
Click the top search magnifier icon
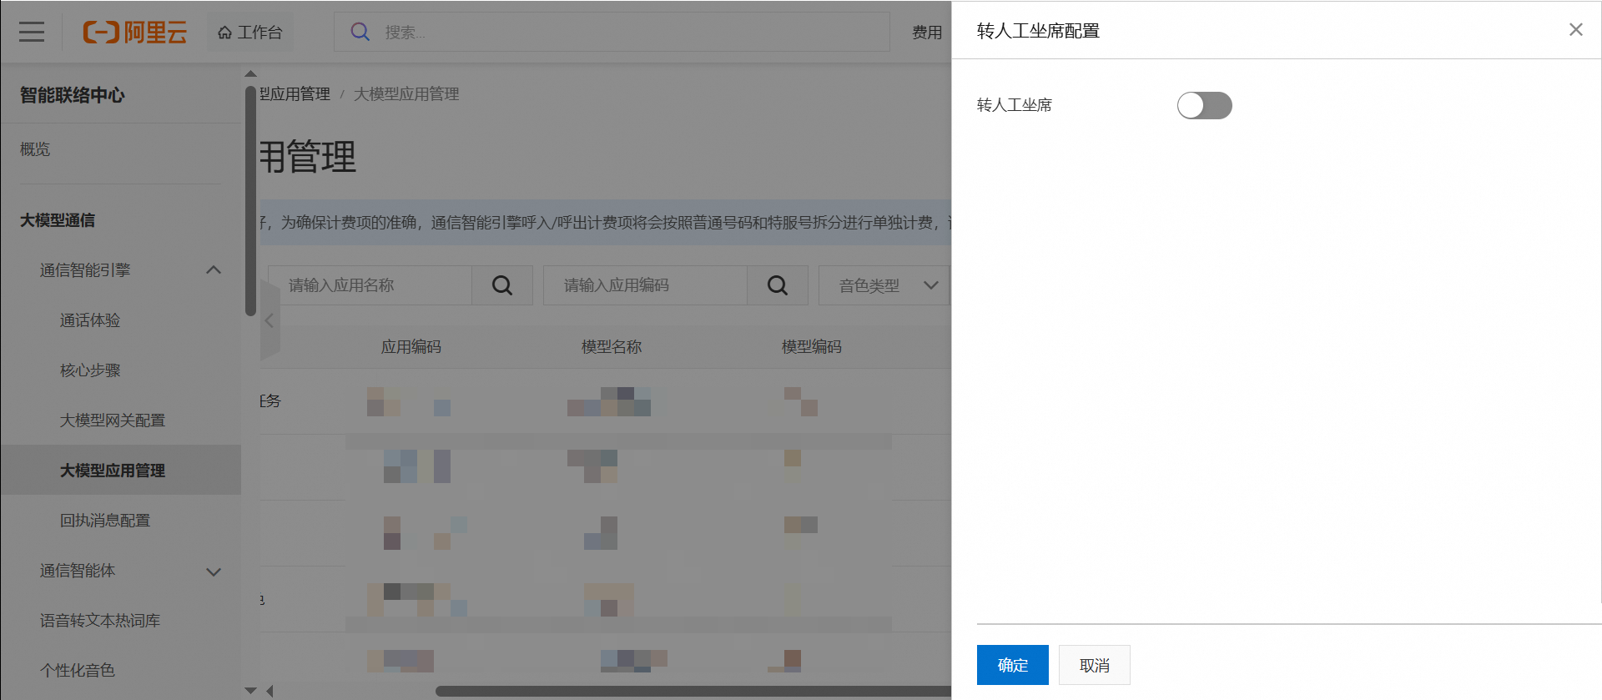pyautogui.click(x=360, y=32)
